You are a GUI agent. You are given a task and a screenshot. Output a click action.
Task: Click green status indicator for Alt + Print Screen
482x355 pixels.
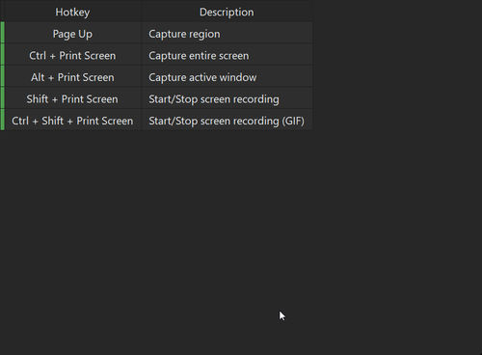tap(2, 76)
